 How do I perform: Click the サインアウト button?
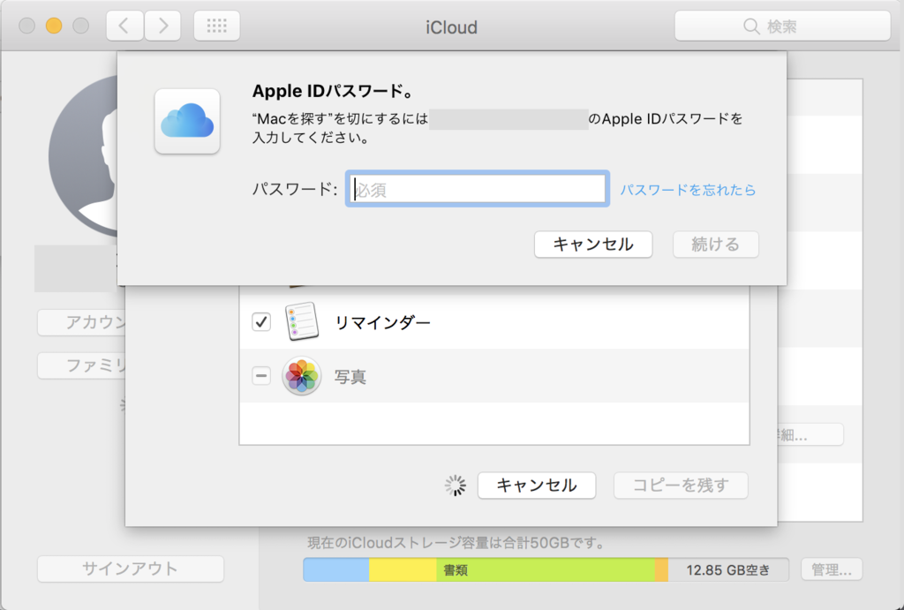131,569
